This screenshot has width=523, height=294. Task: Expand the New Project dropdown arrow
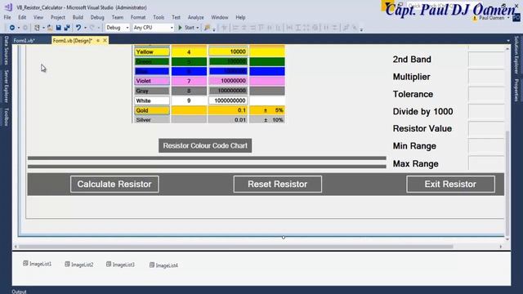click(43, 28)
